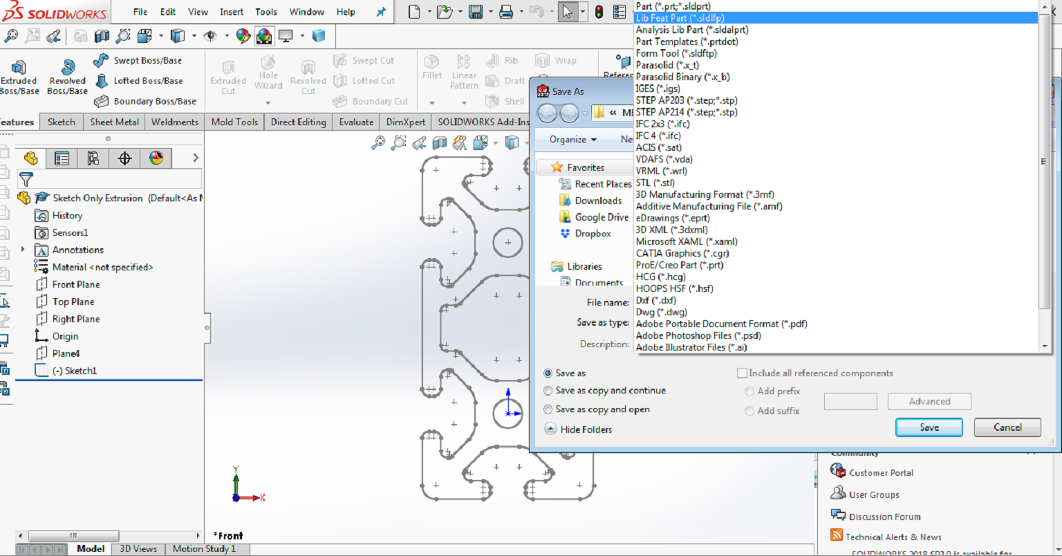Check 'Include all referenced components'
The image size is (1062, 556).
pyautogui.click(x=743, y=373)
